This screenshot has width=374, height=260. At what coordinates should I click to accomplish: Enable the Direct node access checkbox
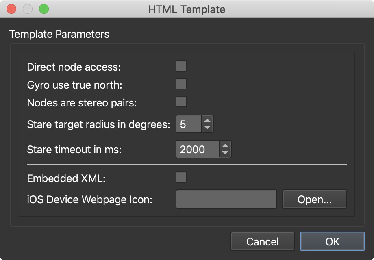(181, 66)
